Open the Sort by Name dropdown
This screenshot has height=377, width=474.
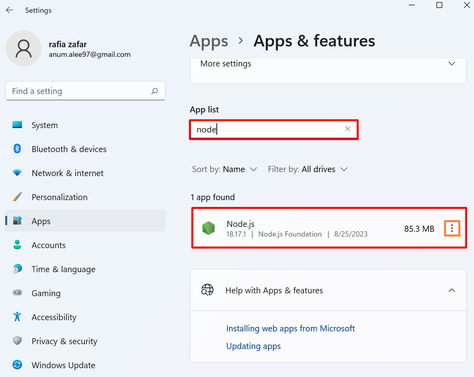click(225, 169)
